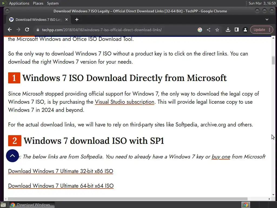Screen dimensions: 277x208
Task: Share this page via share icon
Action: [209, 30]
